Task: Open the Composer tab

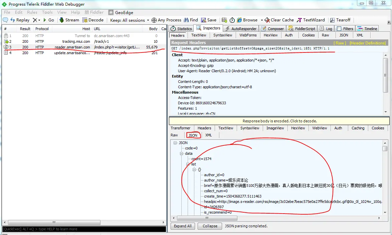Action: [x=272, y=28]
